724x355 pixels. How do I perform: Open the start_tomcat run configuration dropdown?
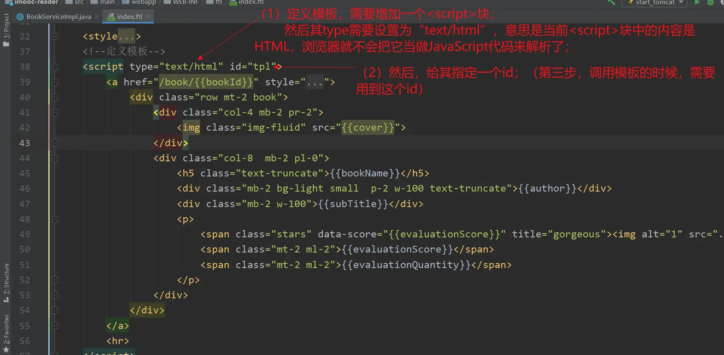click(654, 3)
